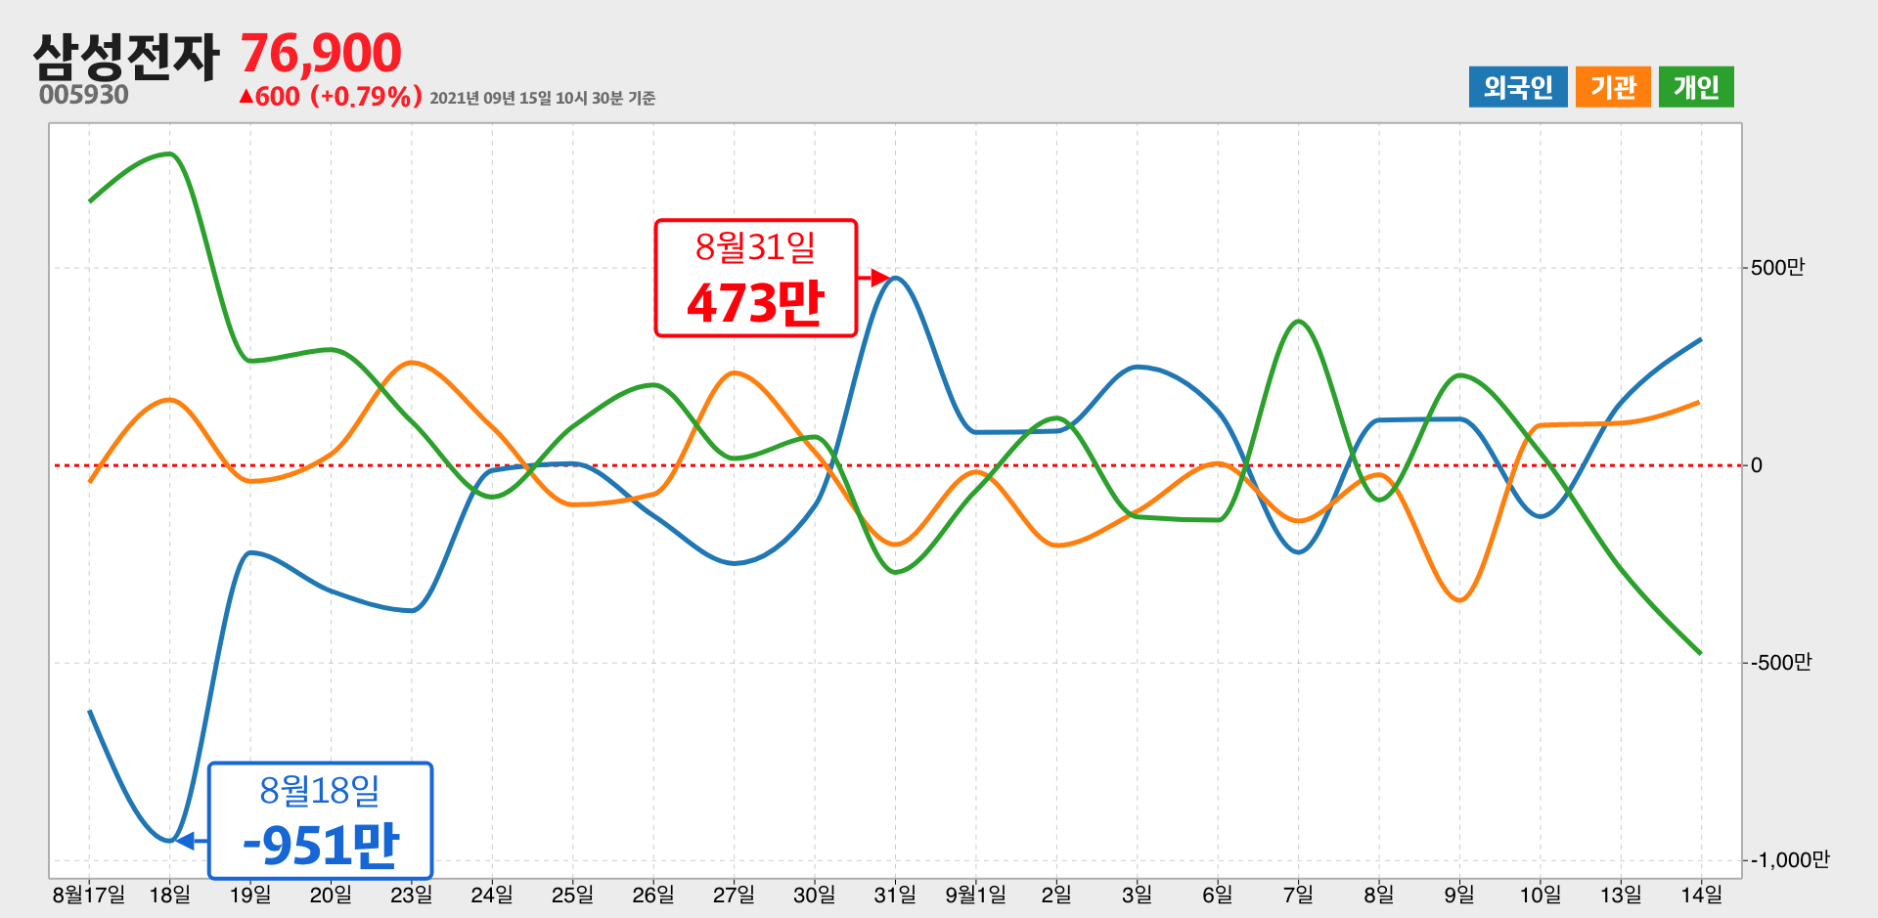The width and height of the screenshot is (1878, 918).
Task: Click the 2021년 09월 15일 timestamp
Action: pos(543,98)
